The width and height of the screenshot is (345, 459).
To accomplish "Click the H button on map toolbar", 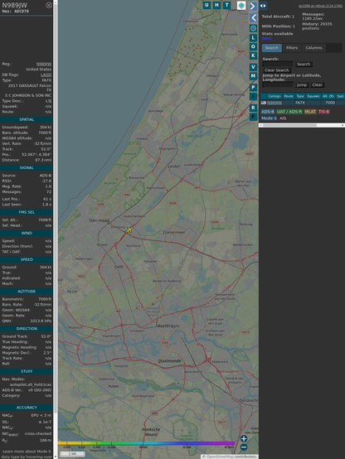I will point(216,5).
